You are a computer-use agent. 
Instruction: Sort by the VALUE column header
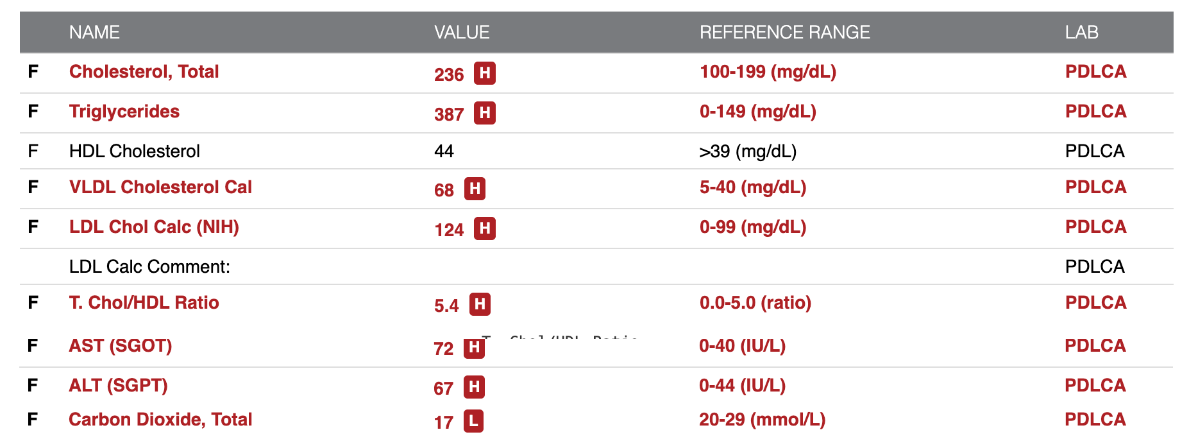click(462, 32)
